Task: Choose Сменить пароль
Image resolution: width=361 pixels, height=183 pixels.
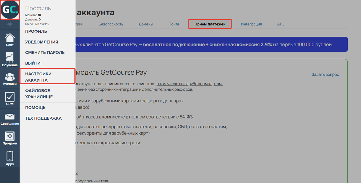Action: (45, 52)
